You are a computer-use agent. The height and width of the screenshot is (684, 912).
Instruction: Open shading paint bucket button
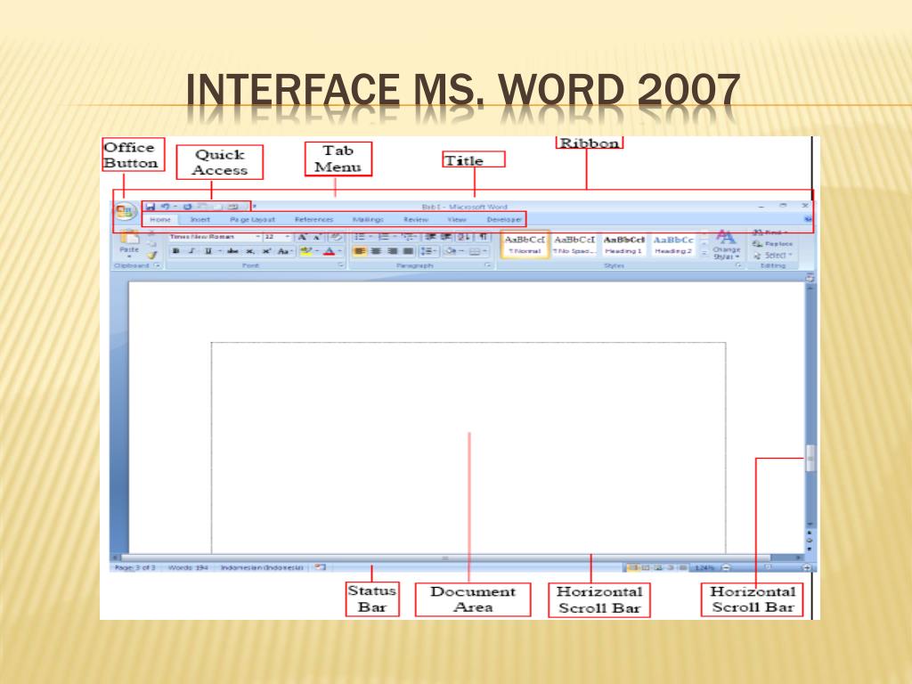point(450,251)
